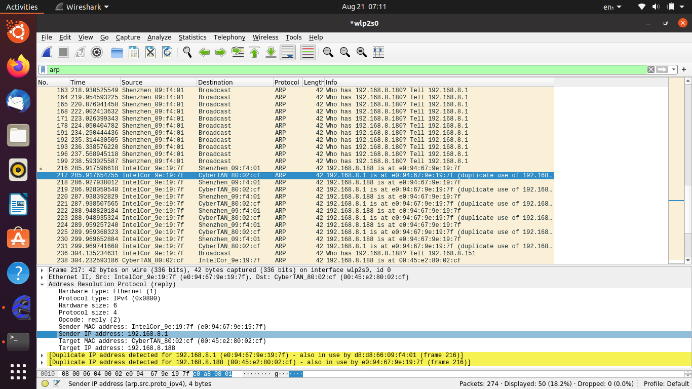
Task: Select packet number 163 row
Action: click(x=295, y=90)
